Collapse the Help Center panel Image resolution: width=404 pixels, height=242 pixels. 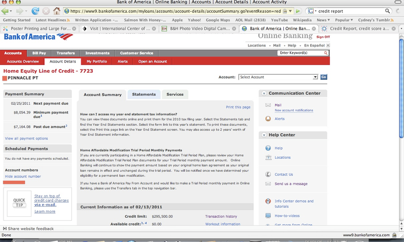click(x=264, y=135)
